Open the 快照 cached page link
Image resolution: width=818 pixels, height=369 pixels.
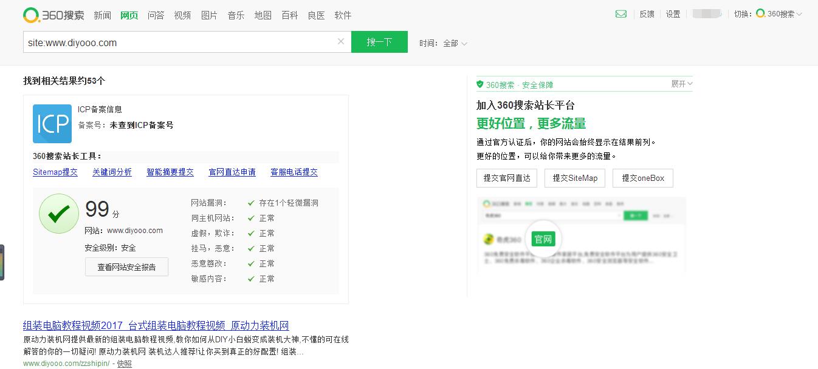(x=125, y=364)
